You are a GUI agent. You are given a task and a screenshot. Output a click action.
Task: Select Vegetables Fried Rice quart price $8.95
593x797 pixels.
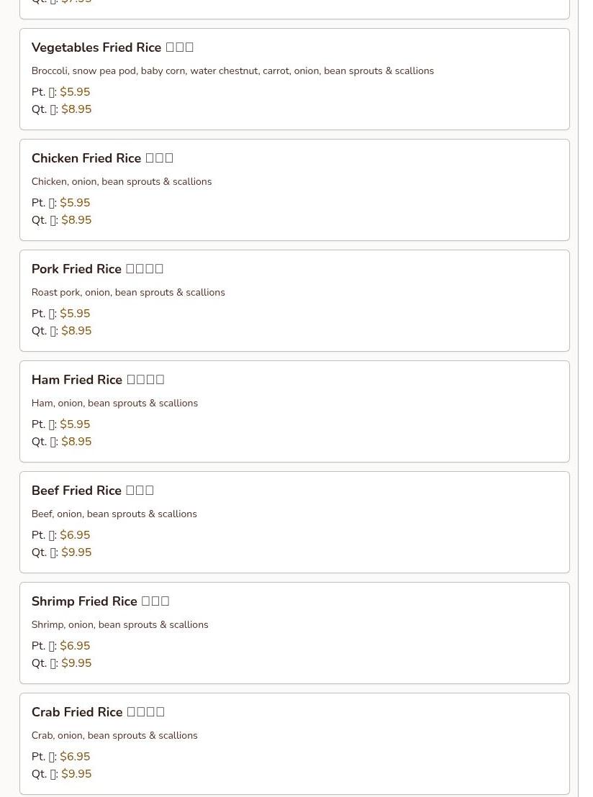[x=76, y=109]
